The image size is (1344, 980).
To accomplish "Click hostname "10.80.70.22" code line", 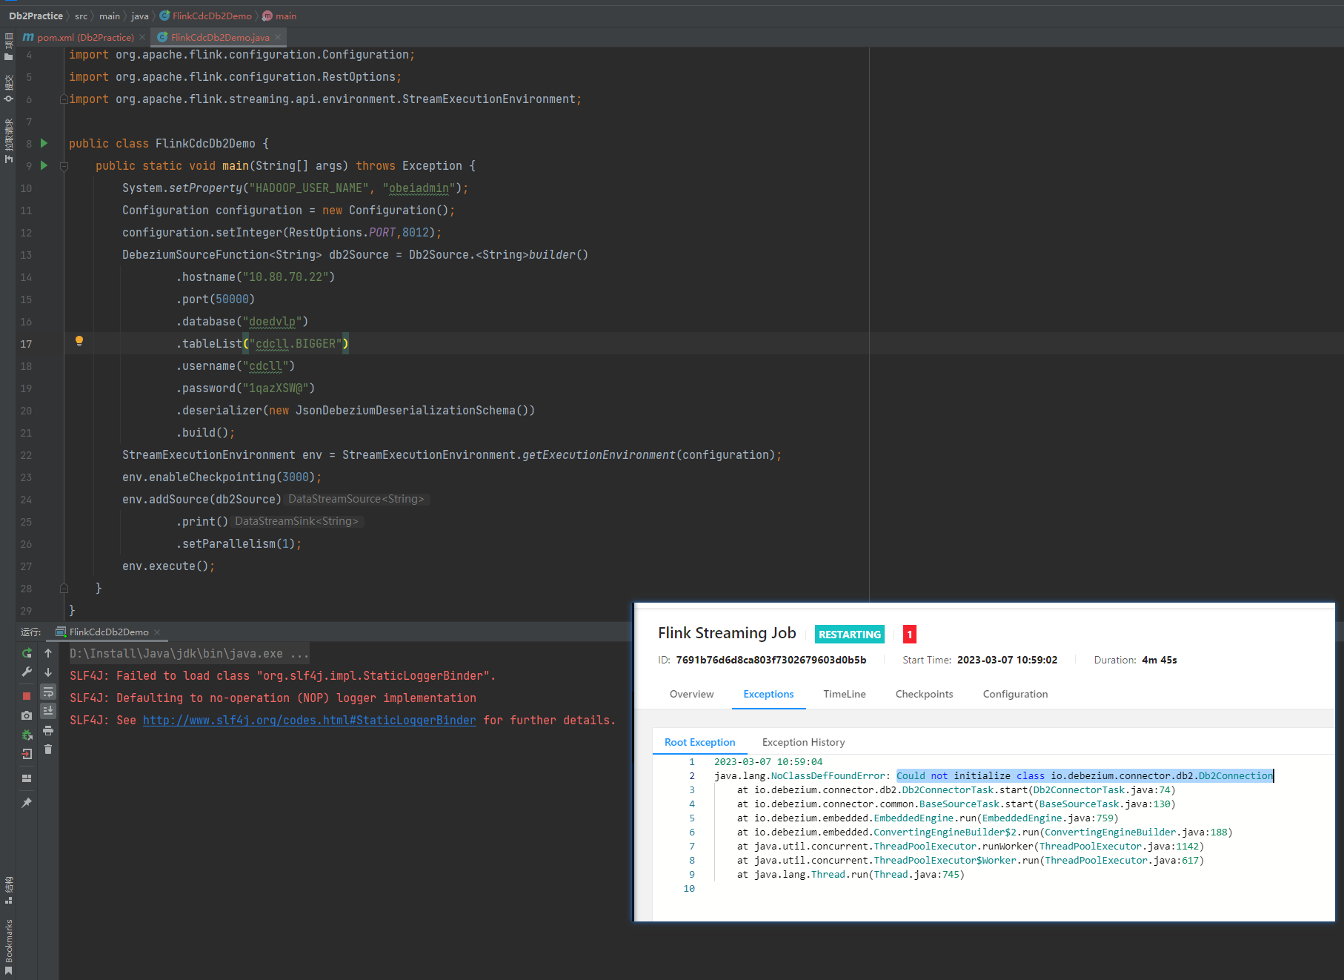I will (256, 277).
